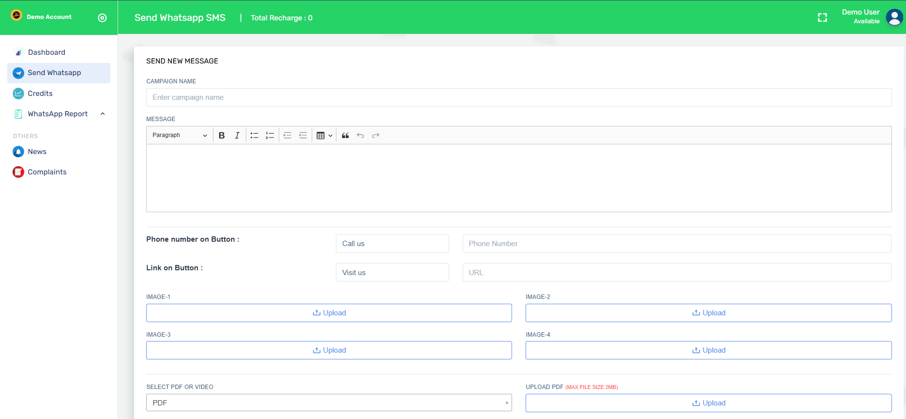Image resolution: width=906 pixels, height=419 pixels.
Task: Toggle italic formatting in message editor
Action: coord(237,136)
